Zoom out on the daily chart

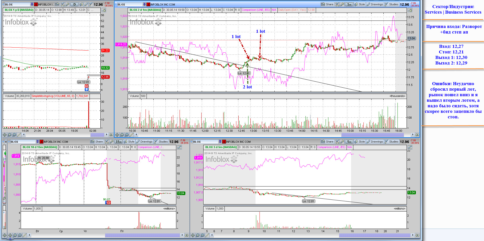(14, 135)
